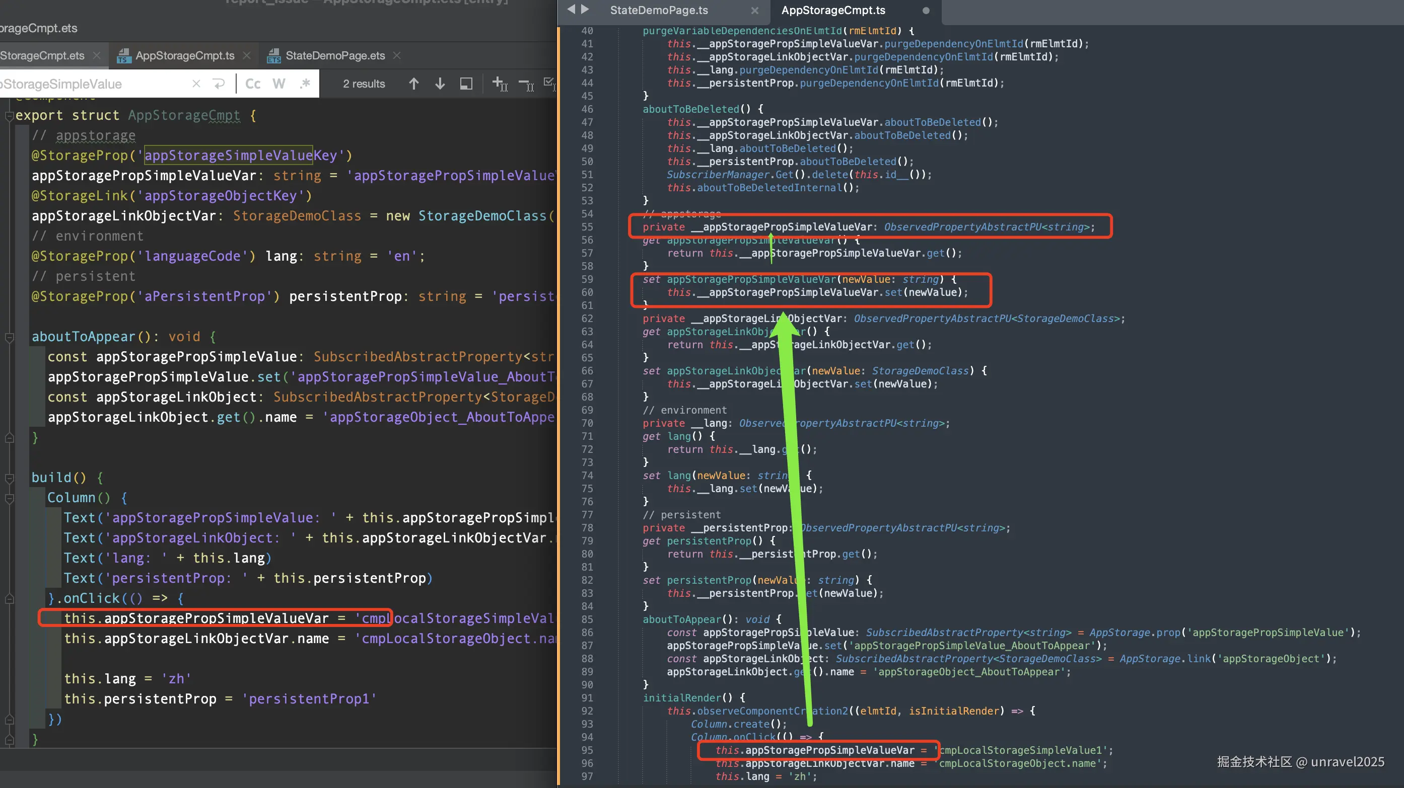This screenshot has height=788, width=1404.
Task: Toggle whole words (W) search option
Action: tap(278, 84)
